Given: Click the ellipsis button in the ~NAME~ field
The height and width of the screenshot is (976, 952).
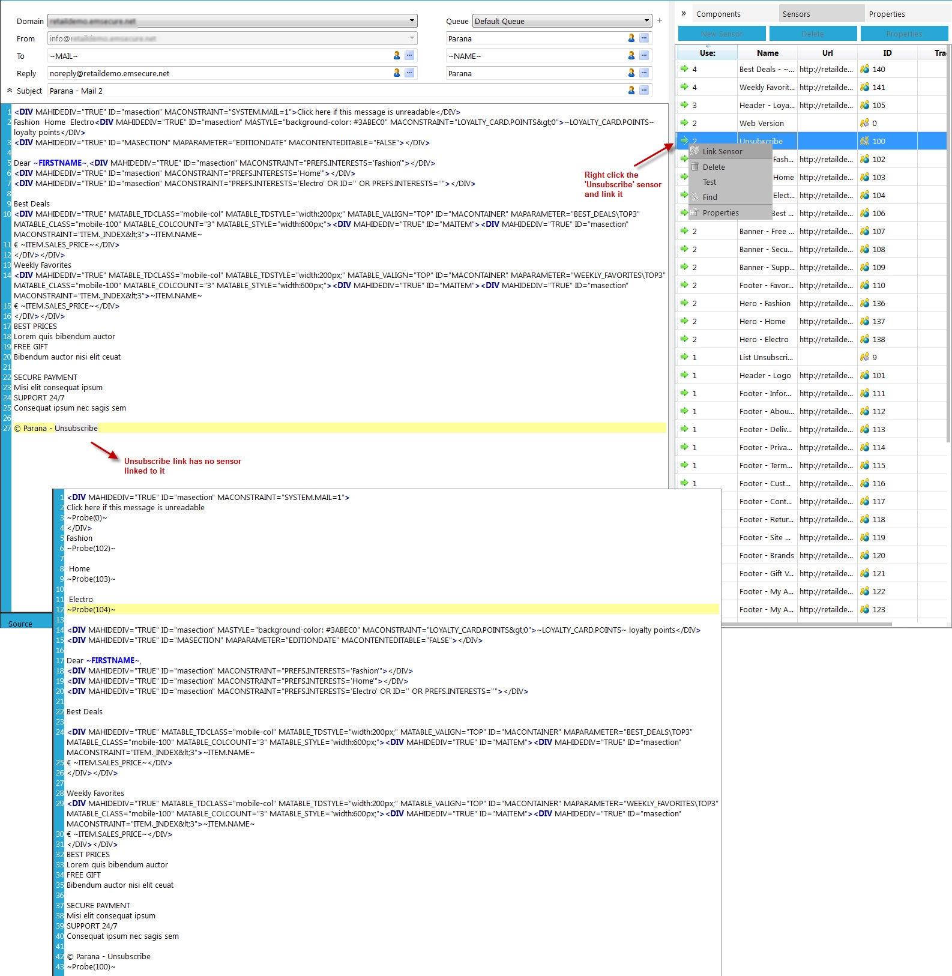Looking at the screenshot, I should [x=643, y=56].
